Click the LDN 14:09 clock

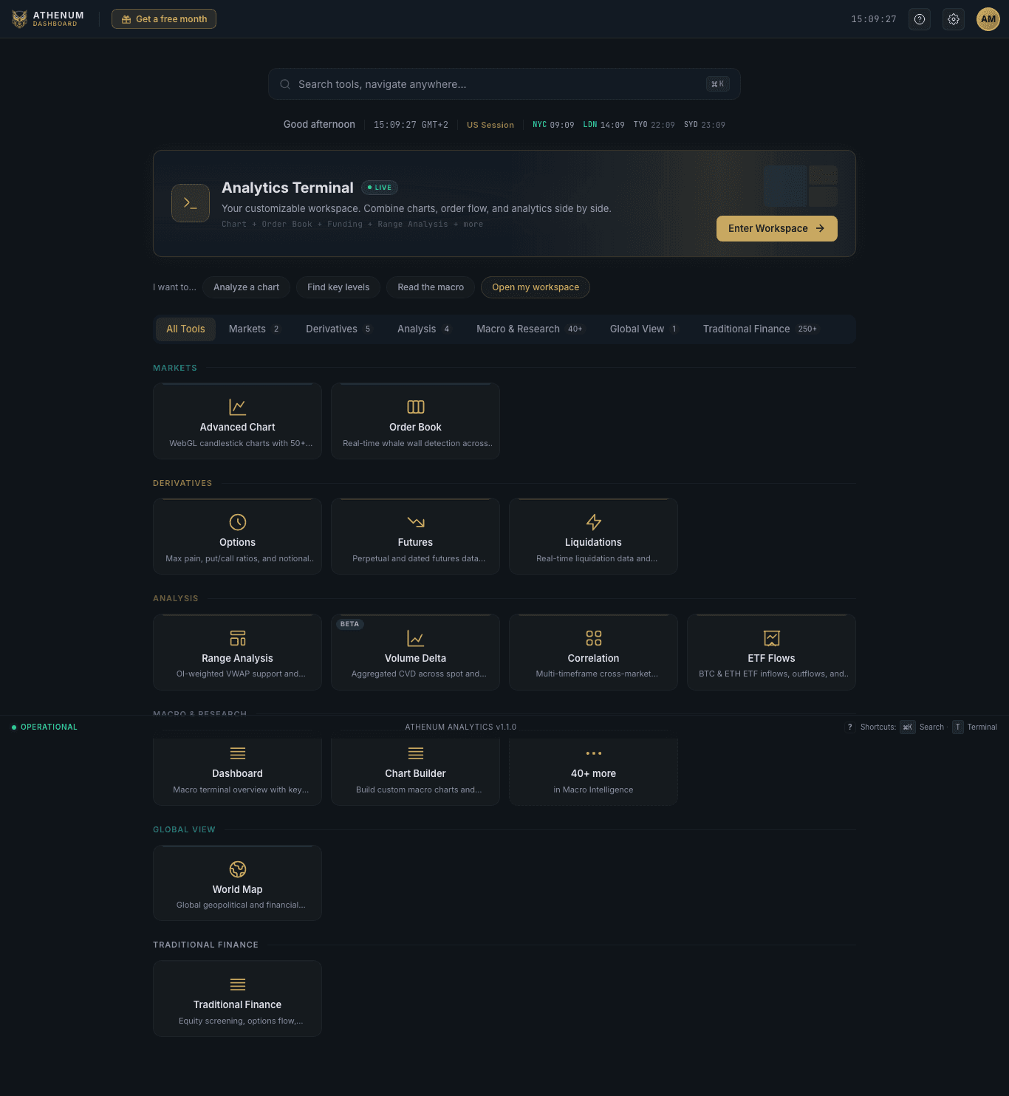tap(603, 125)
